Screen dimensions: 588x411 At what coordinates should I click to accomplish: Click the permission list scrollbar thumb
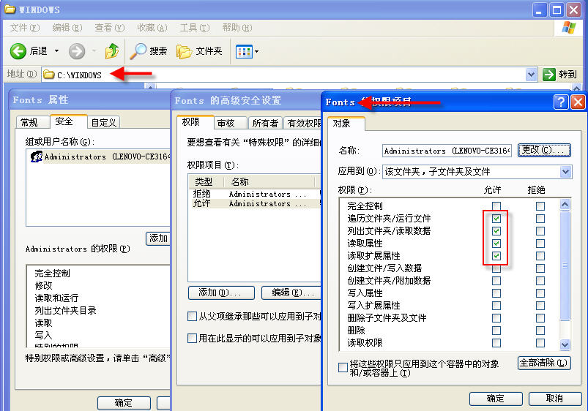pos(565,265)
